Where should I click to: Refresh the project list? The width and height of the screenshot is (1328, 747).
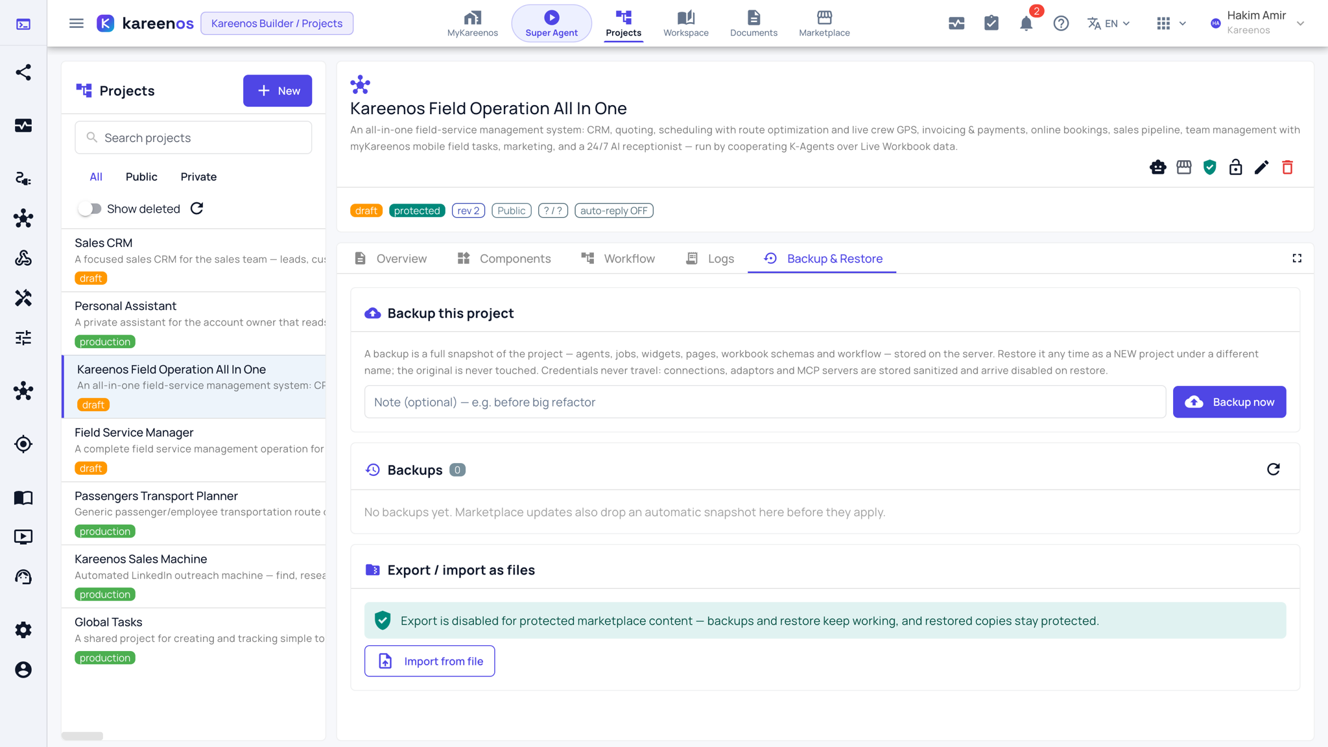pyautogui.click(x=197, y=209)
